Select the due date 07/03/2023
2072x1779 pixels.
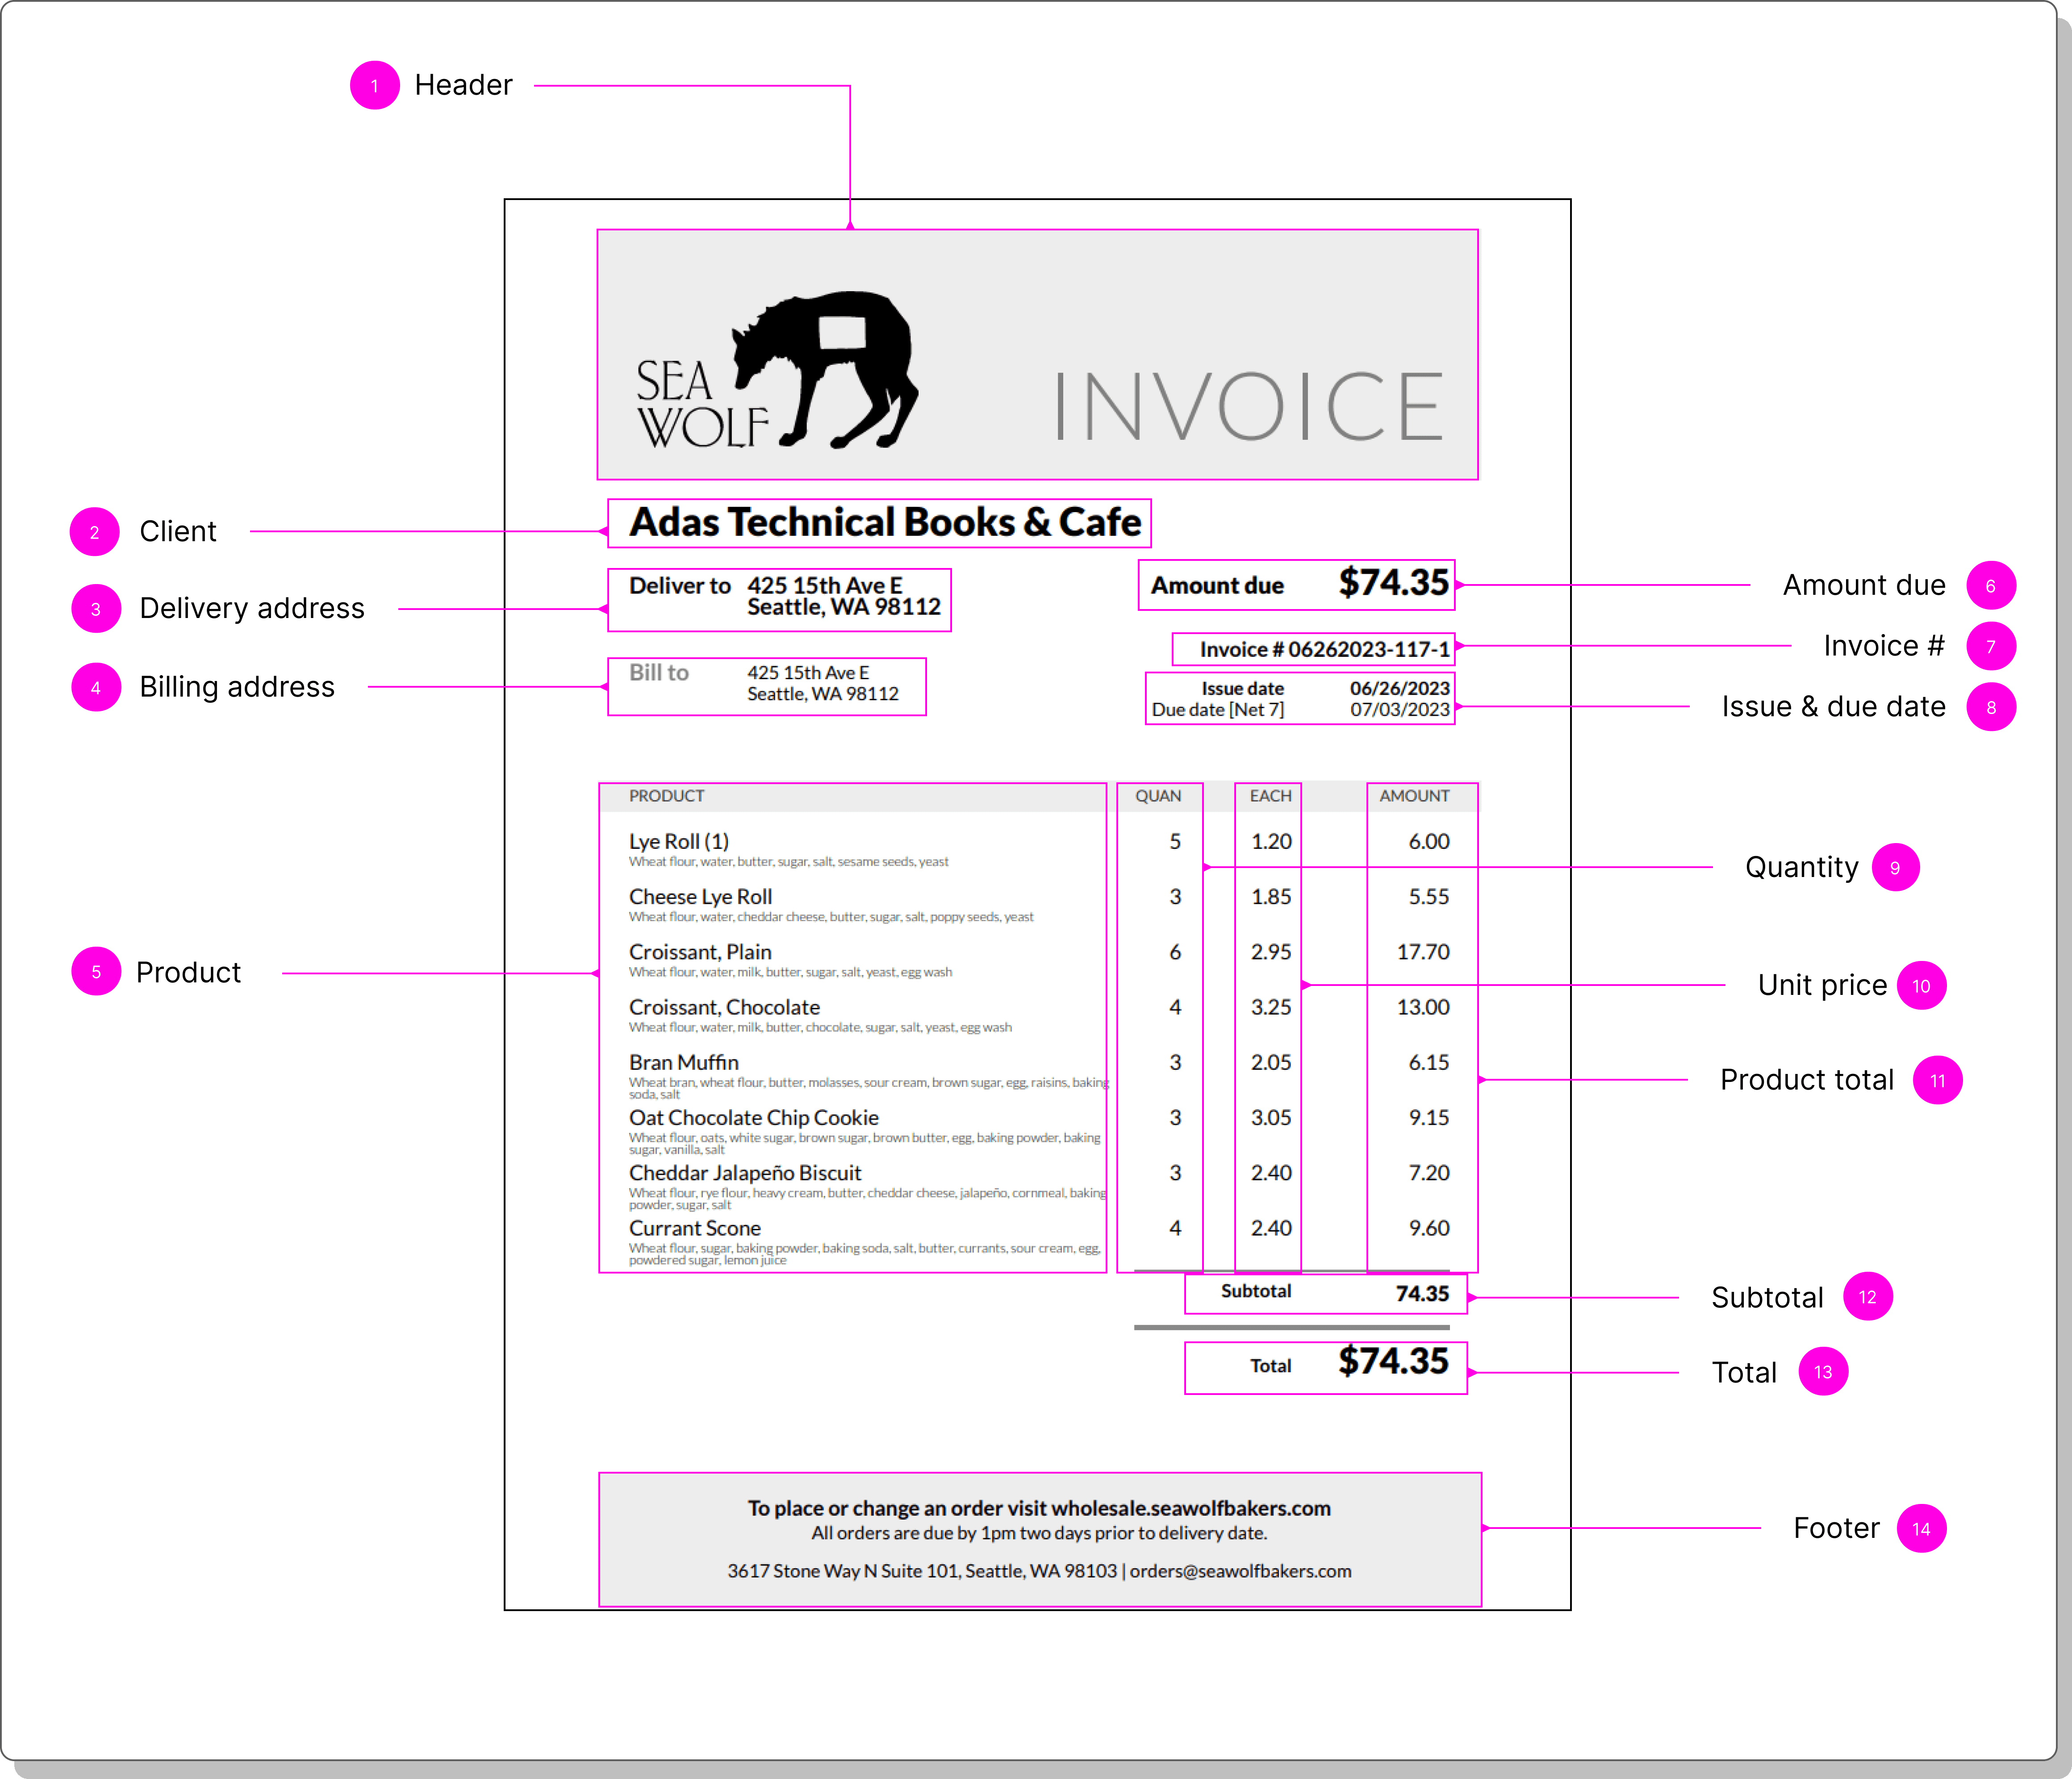point(1399,710)
